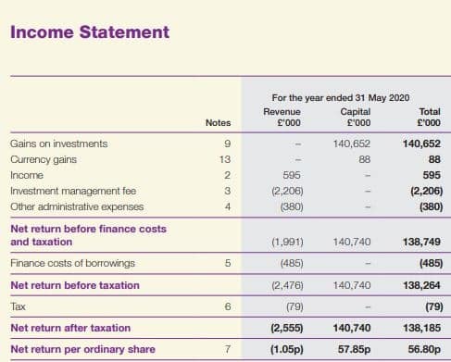Viewport: 451px width, 362px height.
Task: Click the Notes column header
Action: [x=219, y=123]
